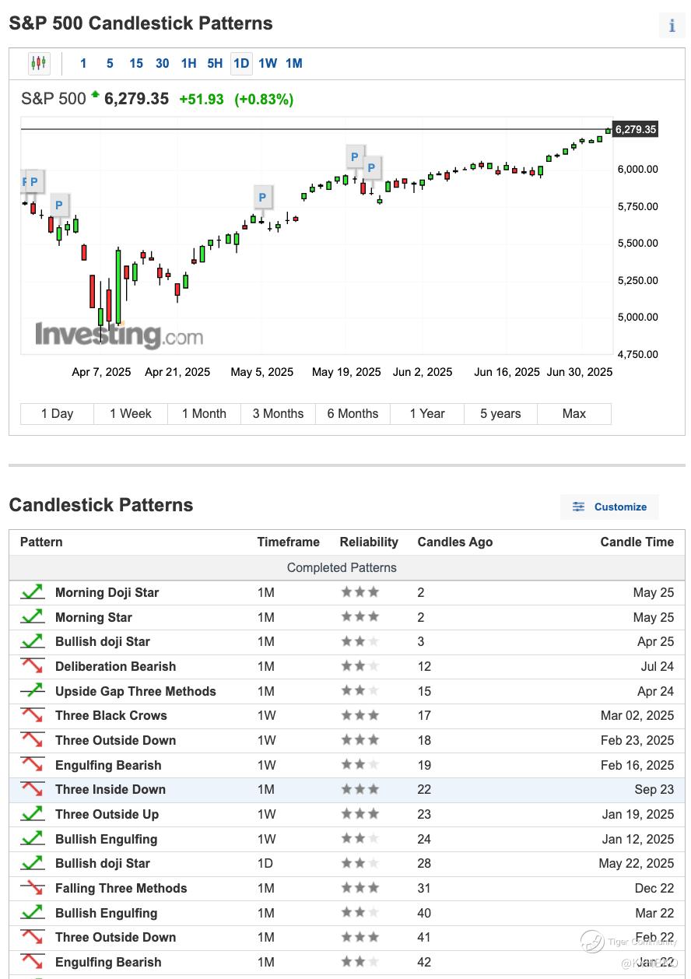Click the Jul 24 candle time
The width and height of the screenshot is (691, 979).
coord(657,666)
